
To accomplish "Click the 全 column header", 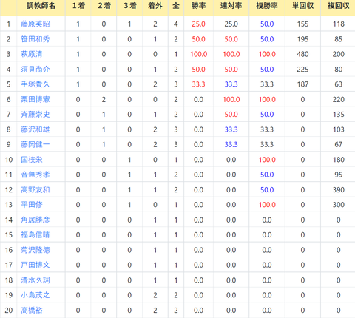I will [176, 6].
